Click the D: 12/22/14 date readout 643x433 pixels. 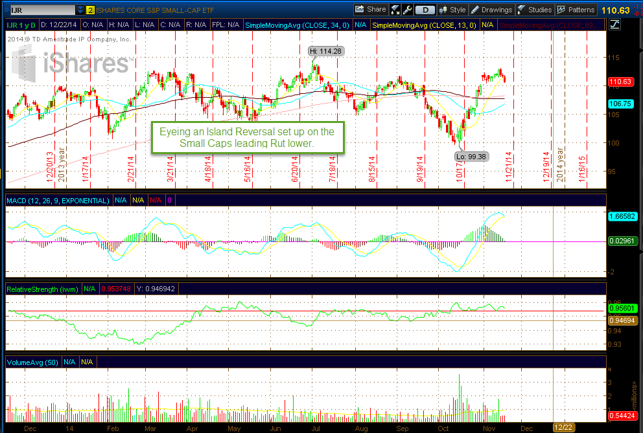(x=59, y=25)
